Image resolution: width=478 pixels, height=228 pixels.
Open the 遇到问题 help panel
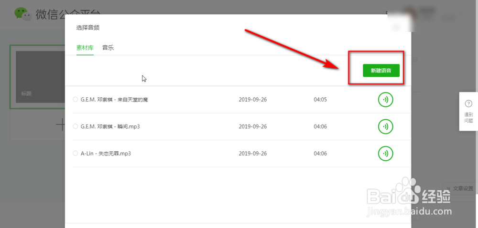click(468, 112)
